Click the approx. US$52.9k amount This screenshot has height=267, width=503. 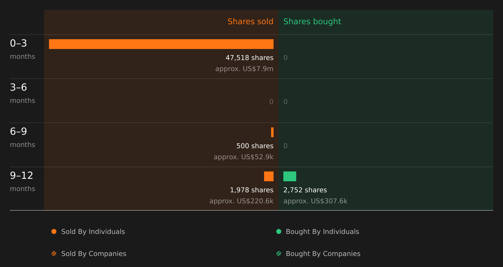[244, 157]
